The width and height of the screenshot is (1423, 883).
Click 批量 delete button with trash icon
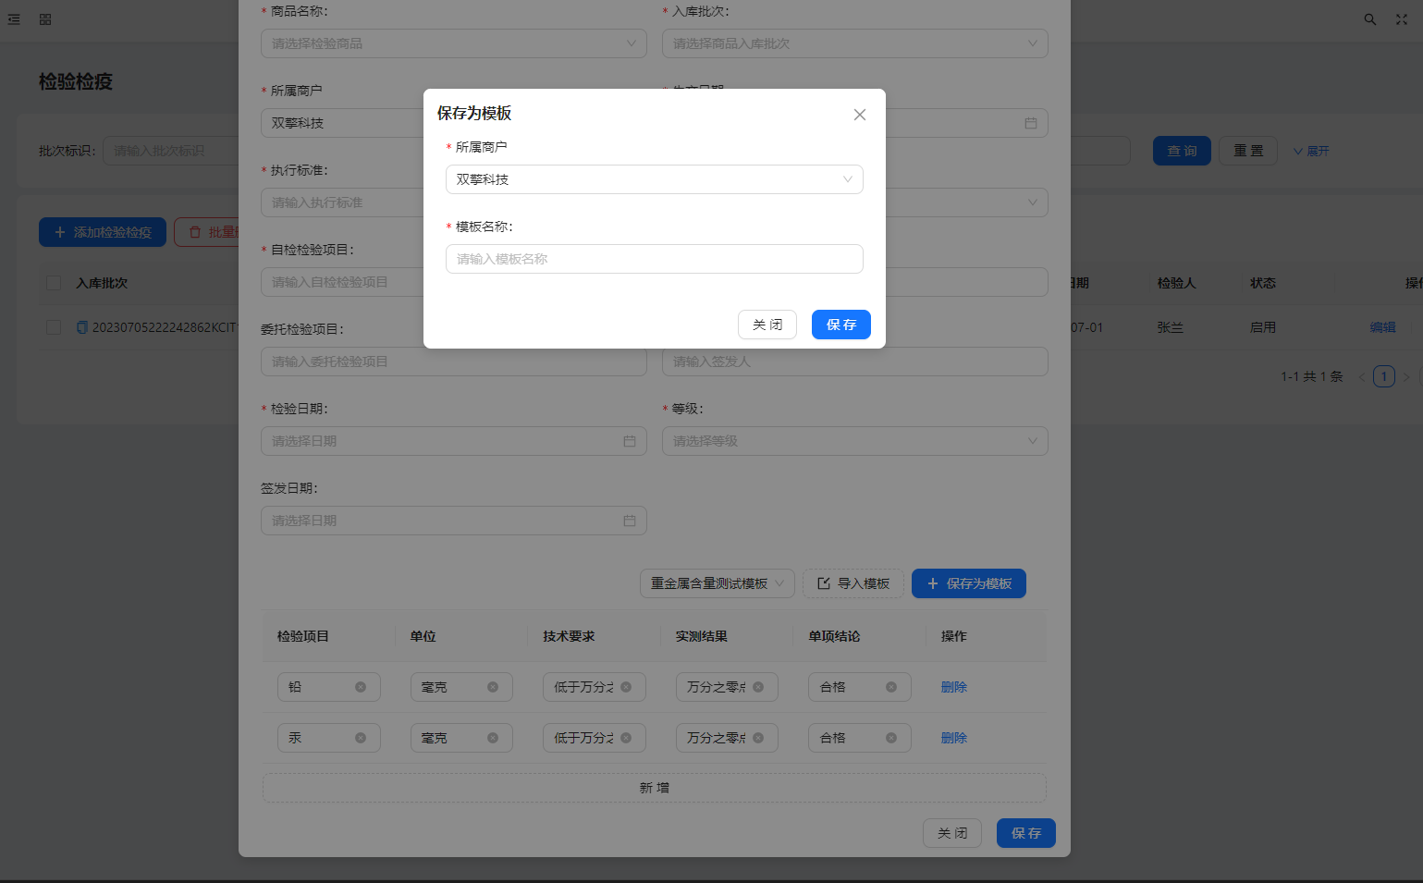pyautogui.click(x=207, y=232)
